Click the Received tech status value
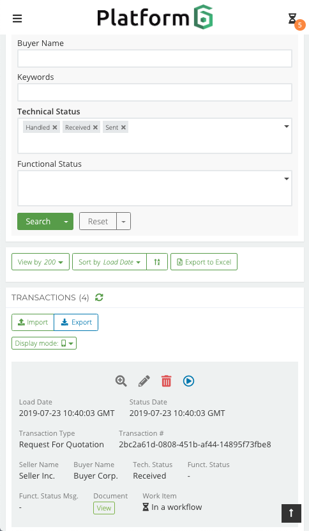The image size is (309, 531). 149,476
